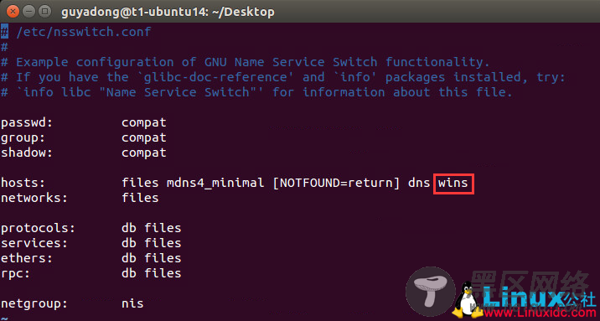Click the terminal title bar text
This screenshot has width=600, height=321.
click(168, 12)
